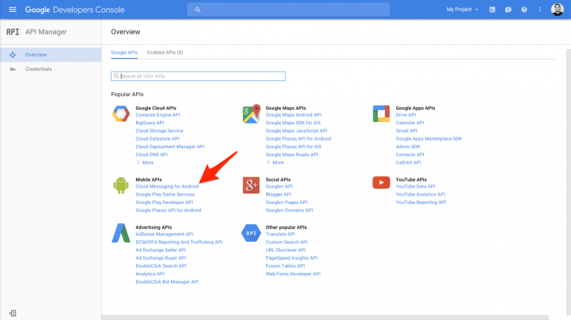Open AdSense Management API link
The height and width of the screenshot is (320, 571).
(164, 234)
